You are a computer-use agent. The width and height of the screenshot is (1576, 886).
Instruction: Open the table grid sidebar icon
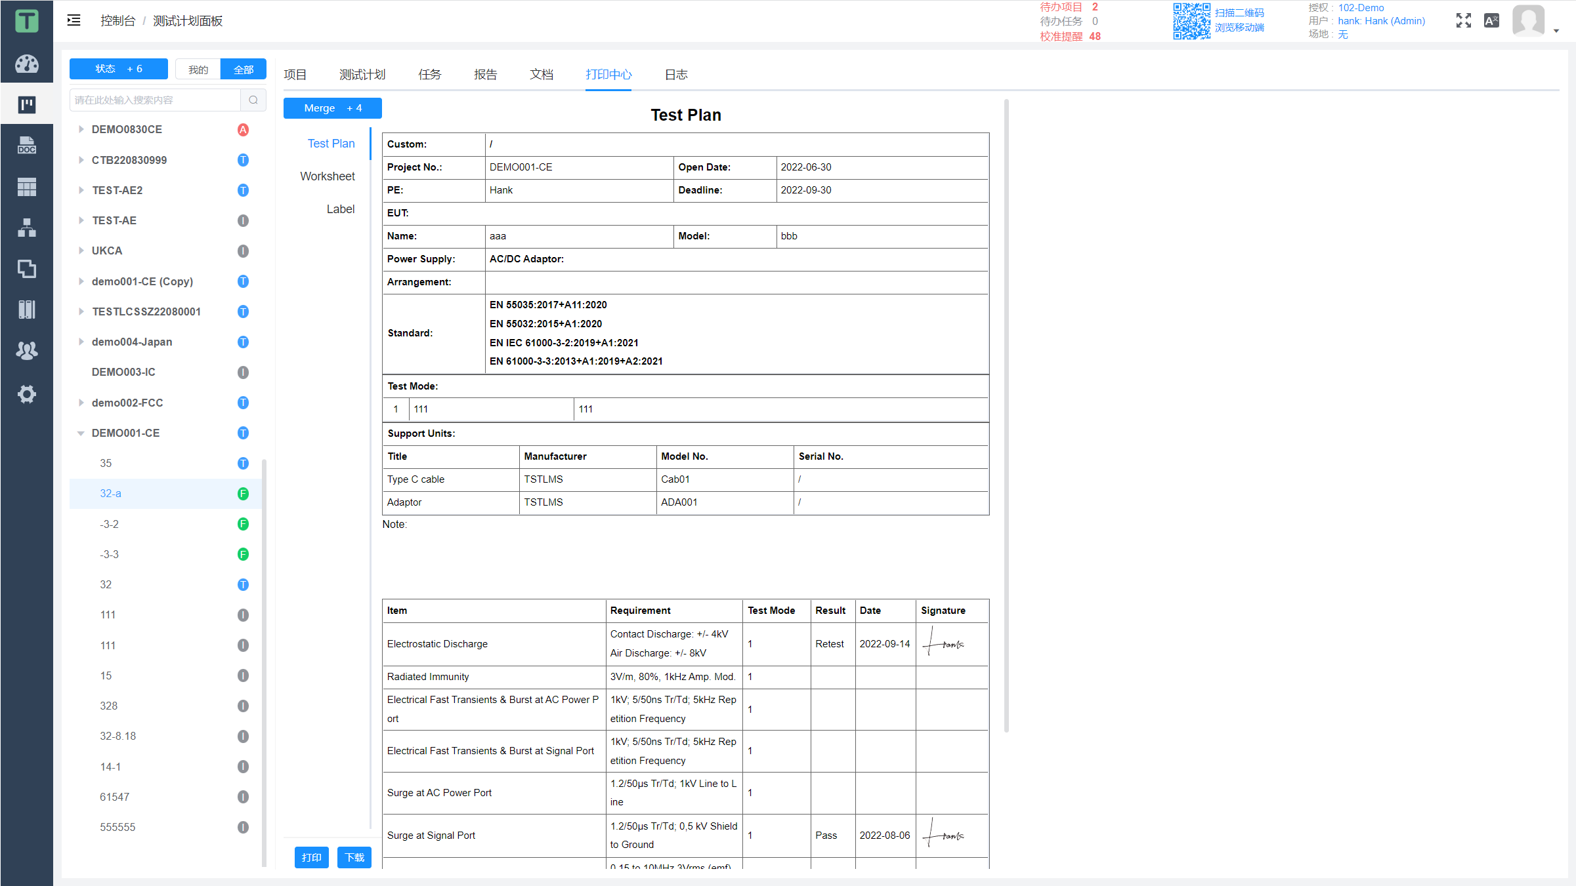tap(26, 187)
